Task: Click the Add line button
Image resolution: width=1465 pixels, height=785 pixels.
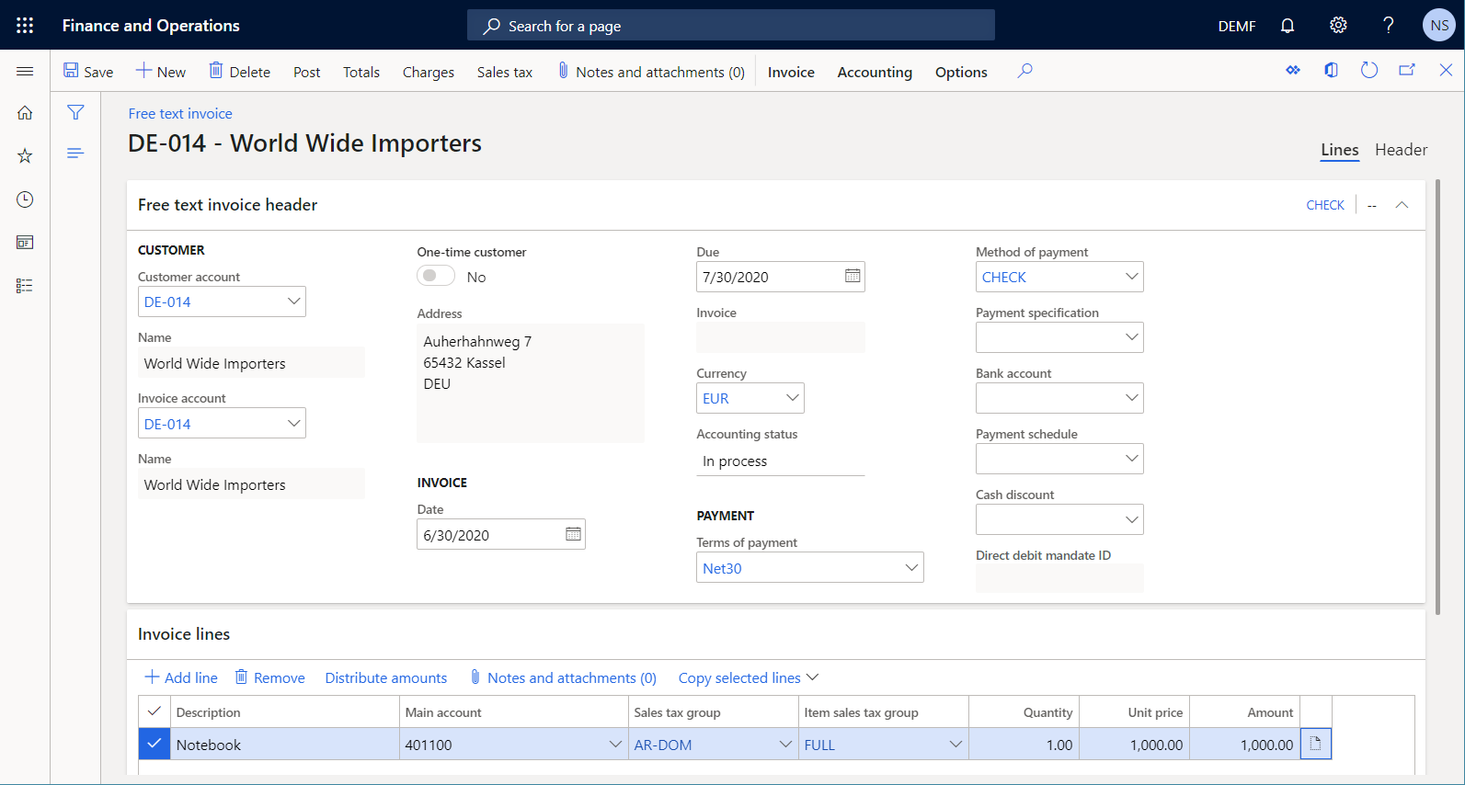Action: pos(181,677)
